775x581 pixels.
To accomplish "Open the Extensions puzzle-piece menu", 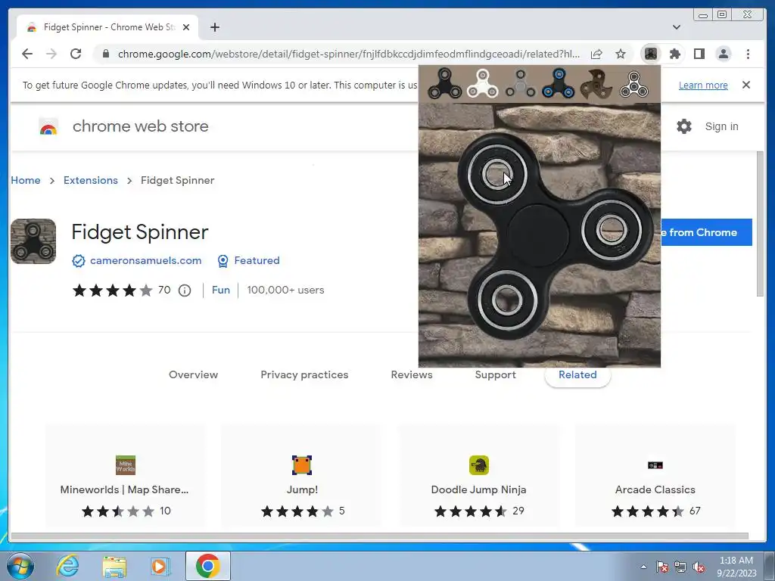I will click(674, 54).
